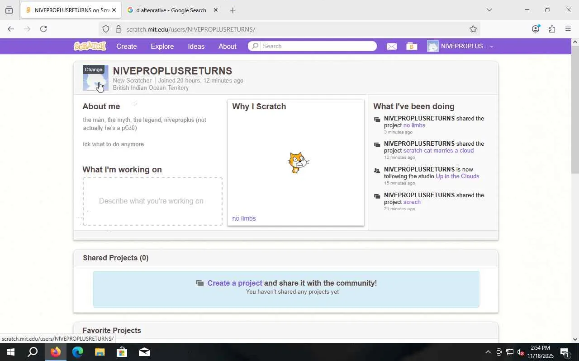579x361 pixels.
Task: Open the 'screch' project link
Action: click(x=412, y=202)
